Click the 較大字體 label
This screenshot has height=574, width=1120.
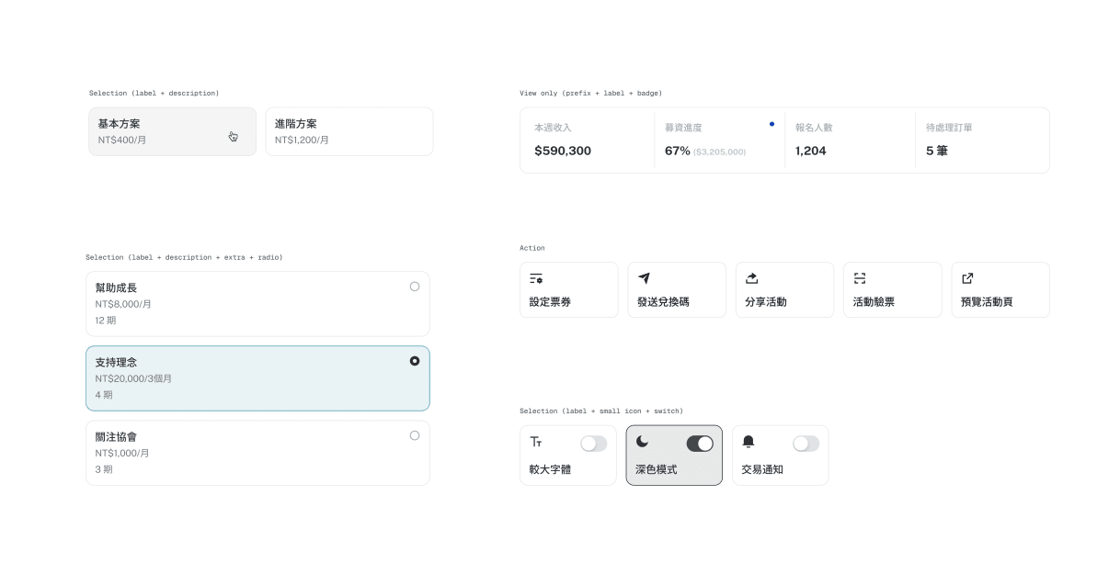550,469
